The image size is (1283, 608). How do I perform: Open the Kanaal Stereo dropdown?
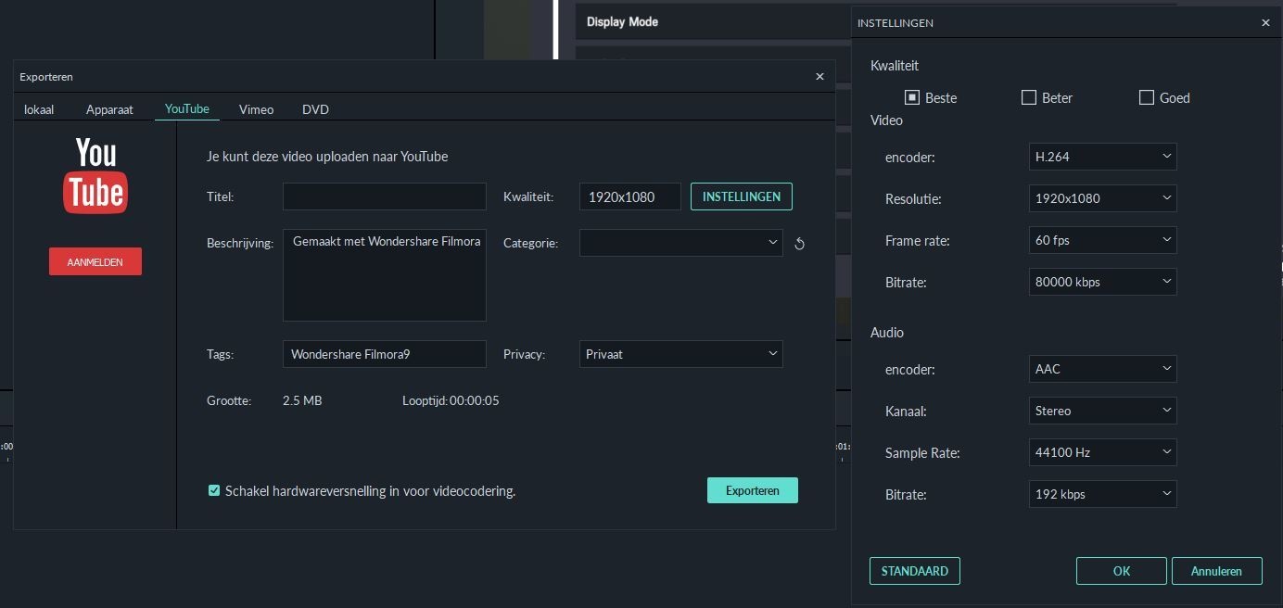(1102, 411)
